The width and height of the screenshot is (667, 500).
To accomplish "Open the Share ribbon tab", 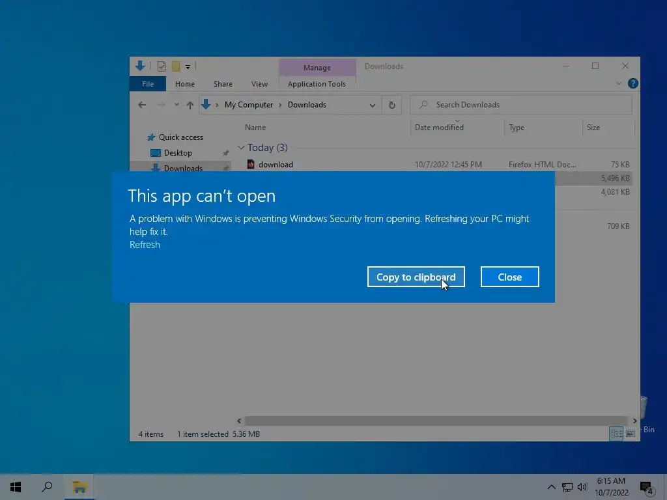I will pyautogui.click(x=223, y=84).
